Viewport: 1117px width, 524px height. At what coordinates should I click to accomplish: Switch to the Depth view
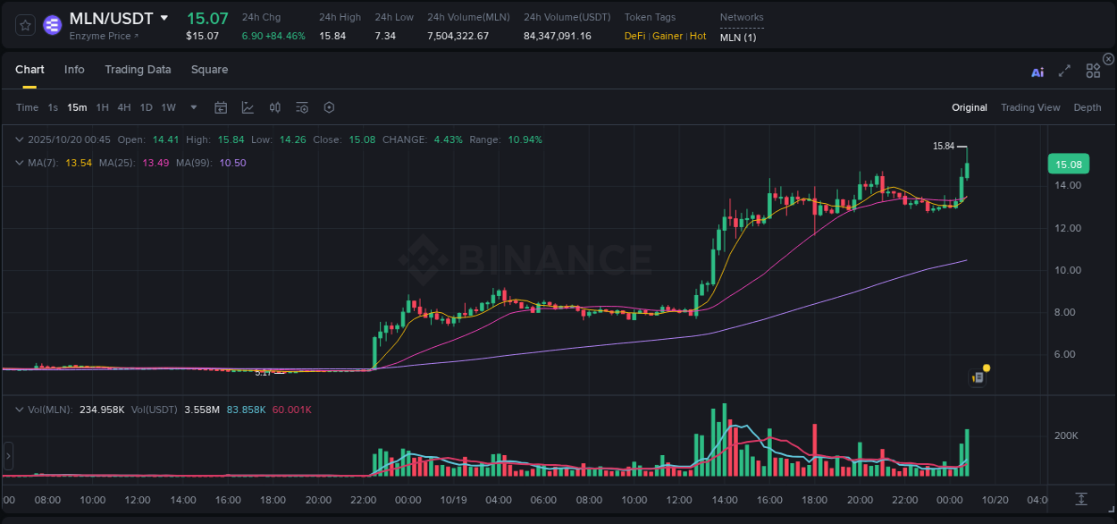(1087, 107)
